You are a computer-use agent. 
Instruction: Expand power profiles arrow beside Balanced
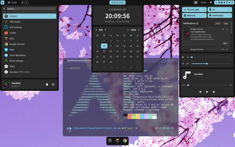[x=204, y=16]
